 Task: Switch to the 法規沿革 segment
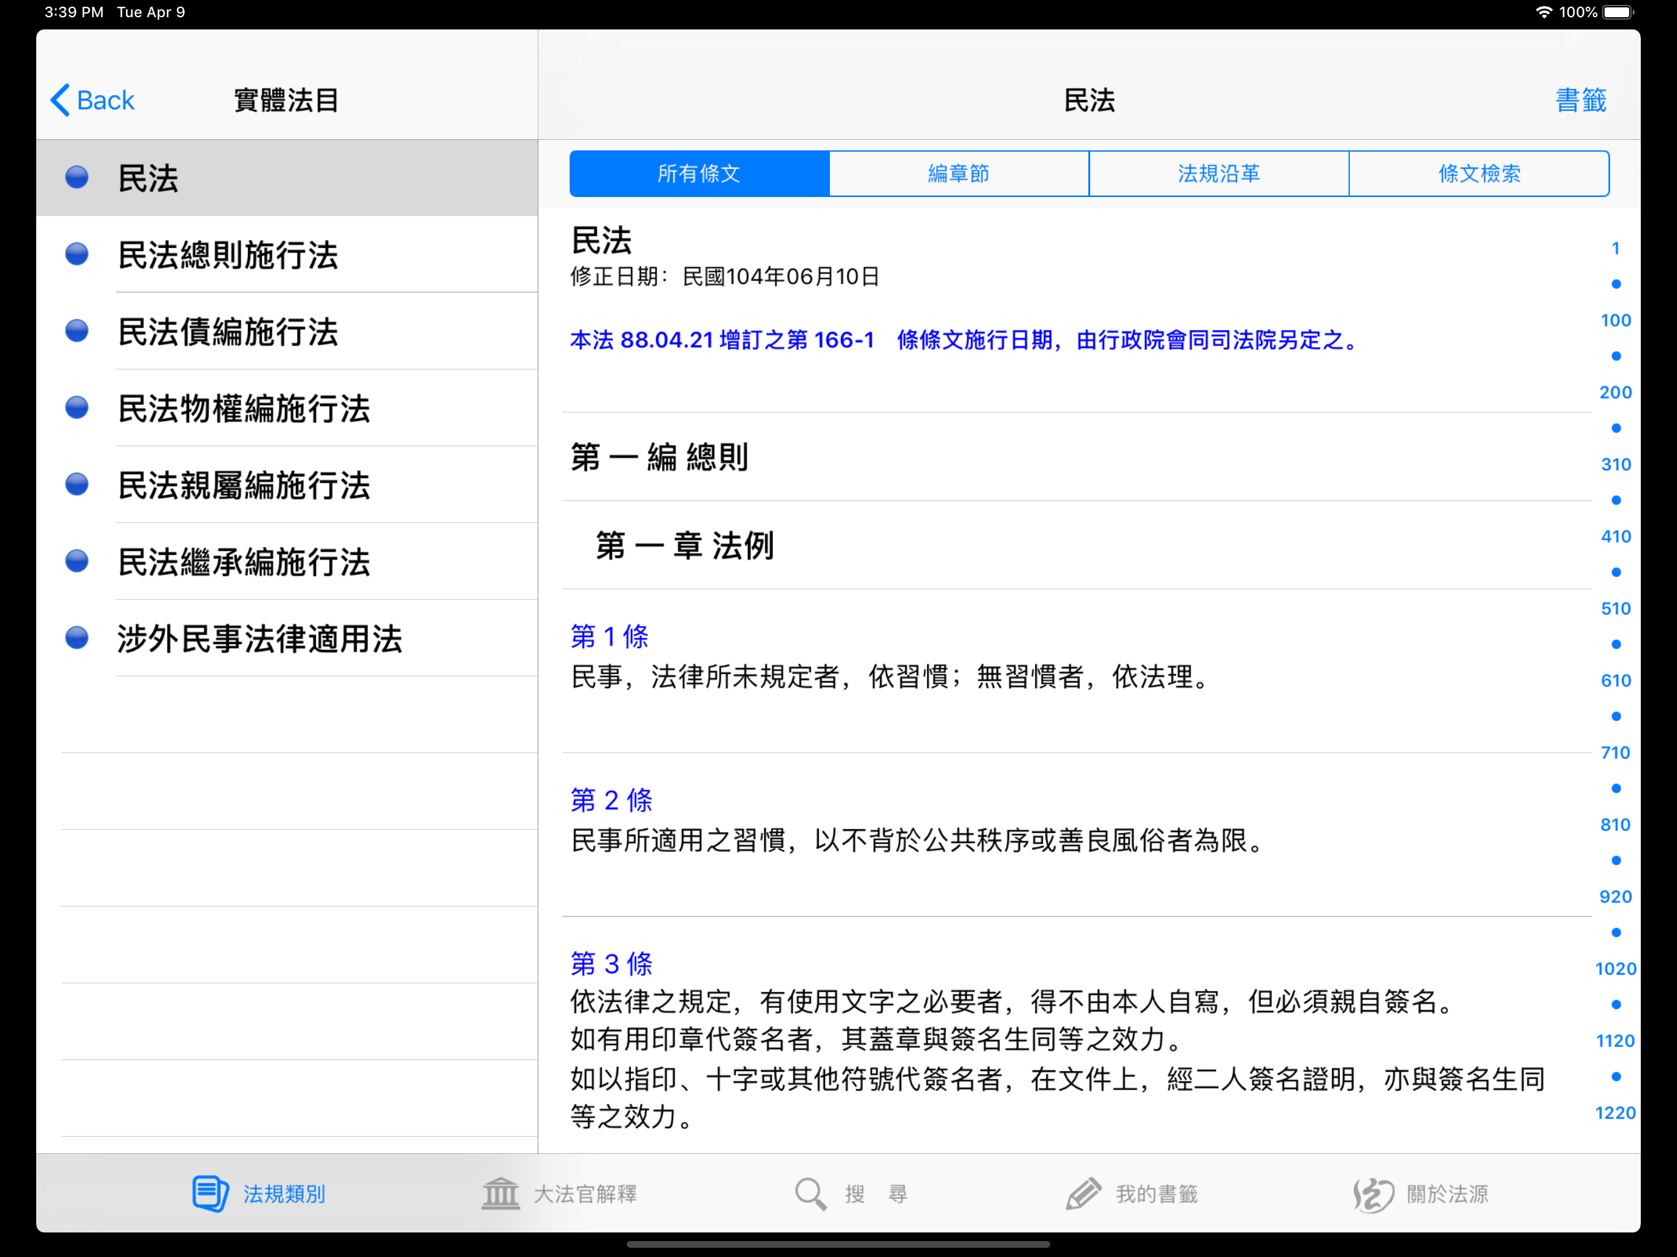[1219, 174]
